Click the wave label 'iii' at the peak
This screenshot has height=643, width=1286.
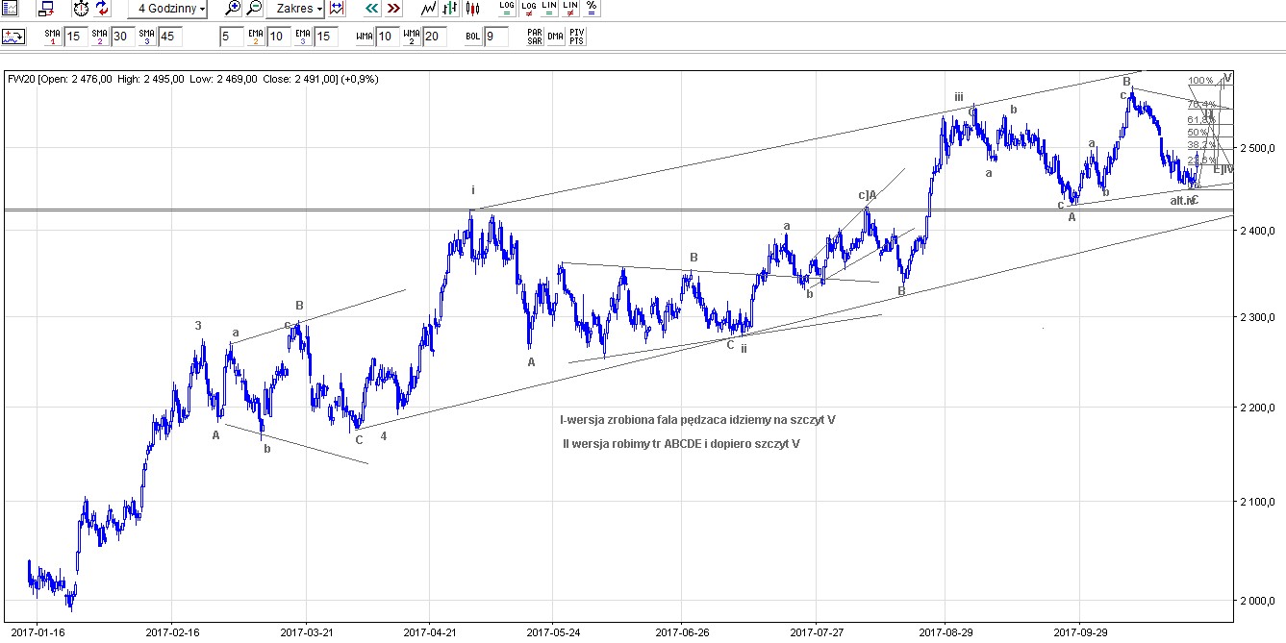pyautogui.click(x=959, y=97)
